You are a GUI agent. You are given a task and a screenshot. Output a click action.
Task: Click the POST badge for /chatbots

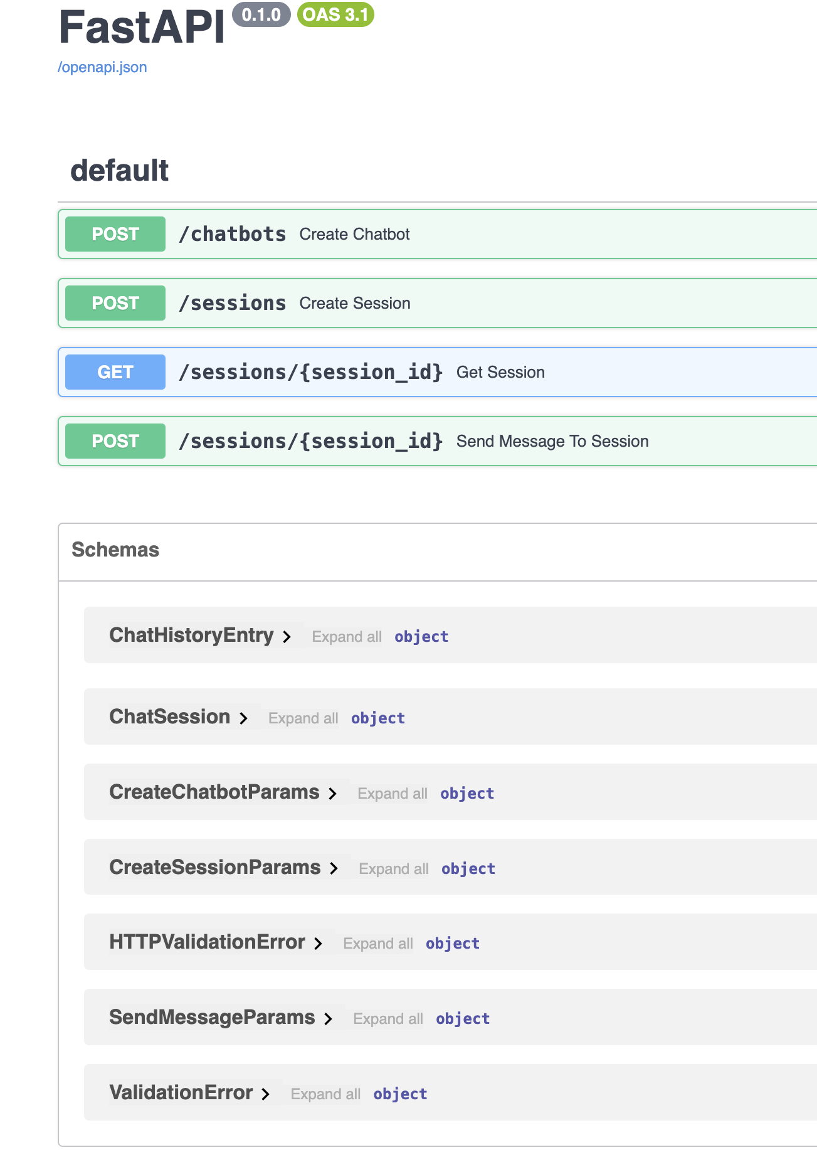[x=115, y=234]
